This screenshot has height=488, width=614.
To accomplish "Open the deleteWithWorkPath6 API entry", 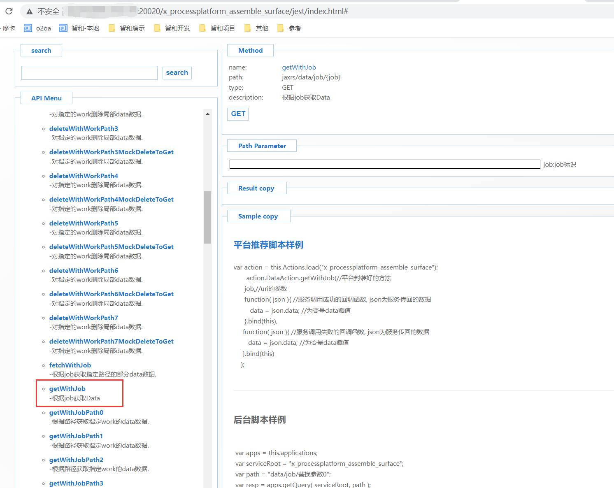I will point(84,270).
